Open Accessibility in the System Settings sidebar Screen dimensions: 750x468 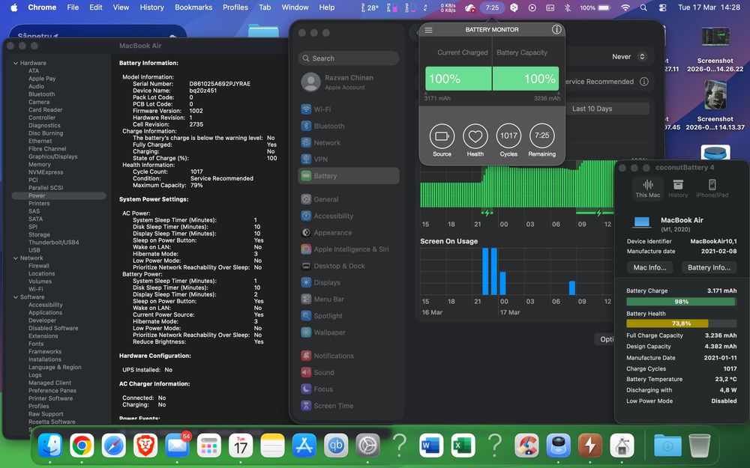point(348,216)
